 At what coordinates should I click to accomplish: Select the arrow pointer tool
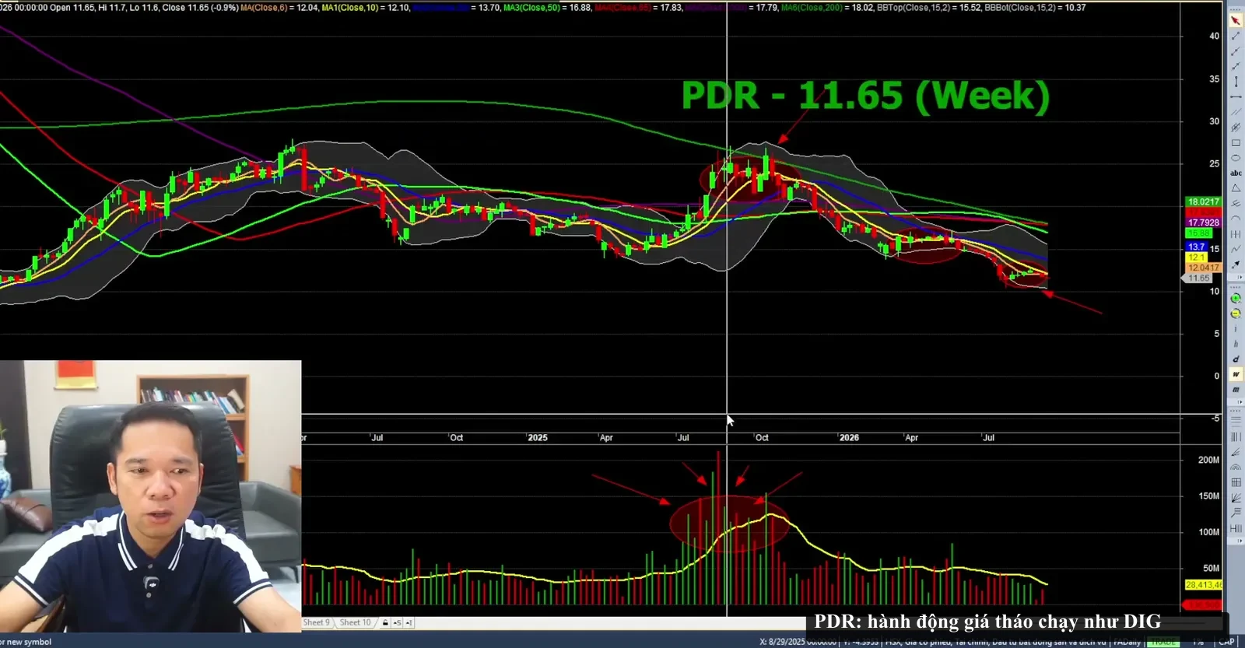1236,20
